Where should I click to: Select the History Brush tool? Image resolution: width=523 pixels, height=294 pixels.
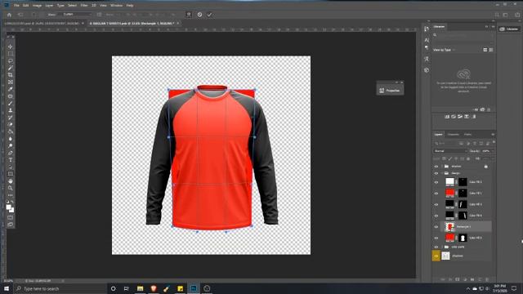(11, 118)
